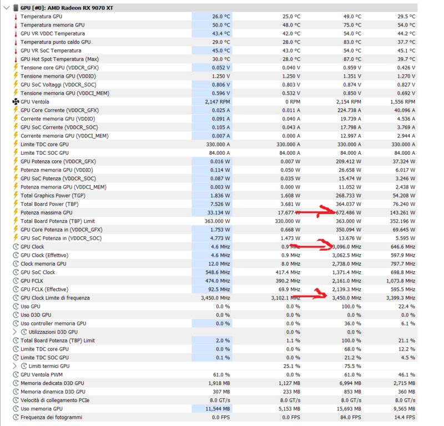Screen dimensions: 444x426
Task: Click clock icon beside Uso GPU
Action: 16,306
